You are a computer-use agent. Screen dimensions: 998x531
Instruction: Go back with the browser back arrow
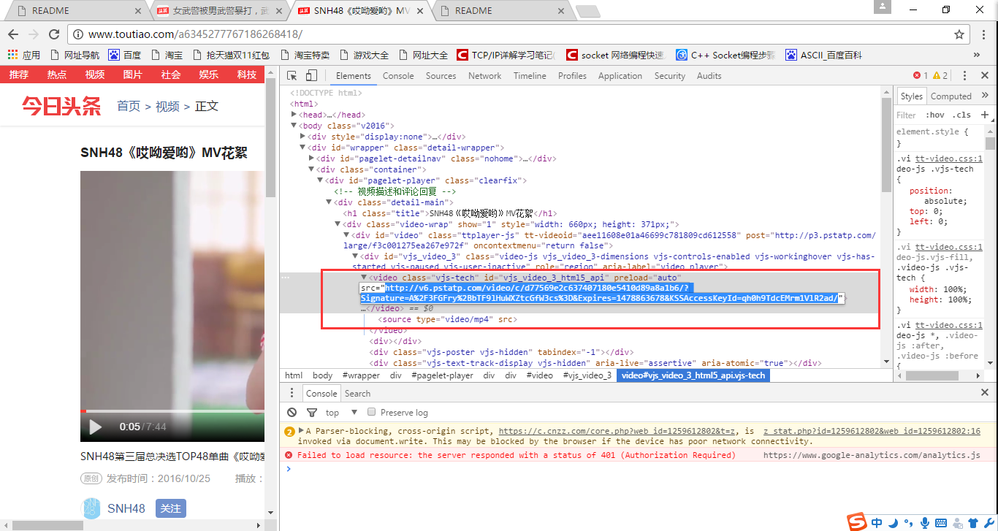(x=13, y=34)
